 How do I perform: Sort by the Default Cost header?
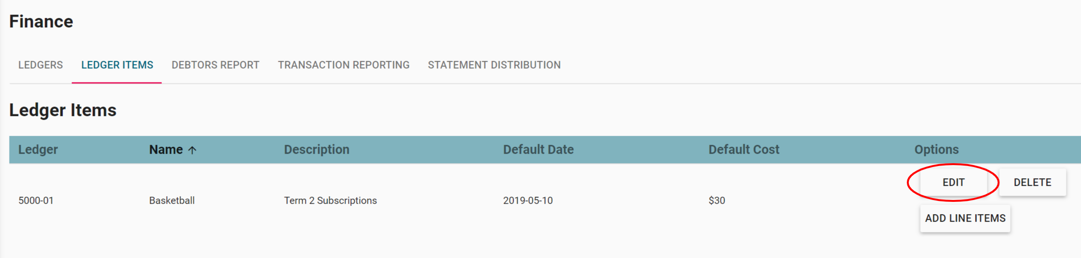coord(744,150)
